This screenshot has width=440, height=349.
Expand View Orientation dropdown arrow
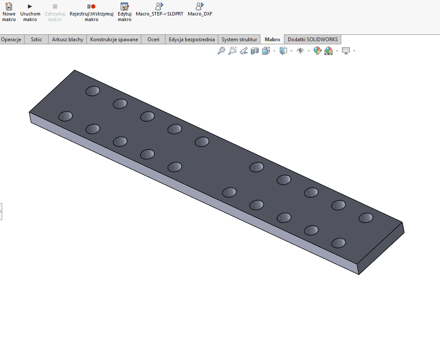pyautogui.click(x=275, y=51)
